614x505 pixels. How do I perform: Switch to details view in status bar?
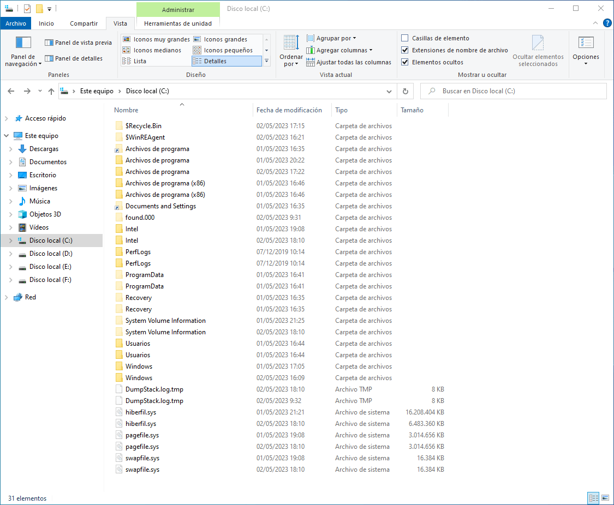pos(594,498)
